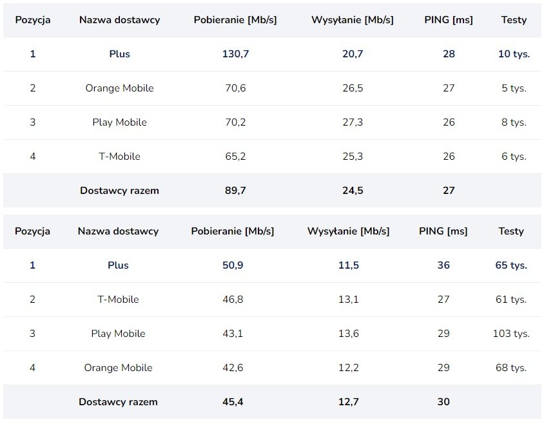Select the 12,7 combined upload average
This screenshot has width=544, height=422.
349,402
